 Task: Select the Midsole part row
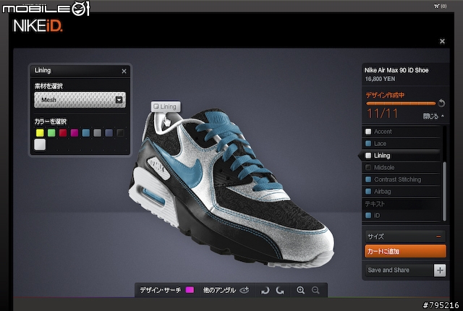pos(402,167)
